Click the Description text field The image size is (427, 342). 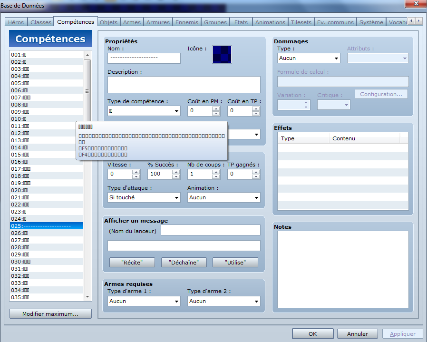tap(184, 85)
